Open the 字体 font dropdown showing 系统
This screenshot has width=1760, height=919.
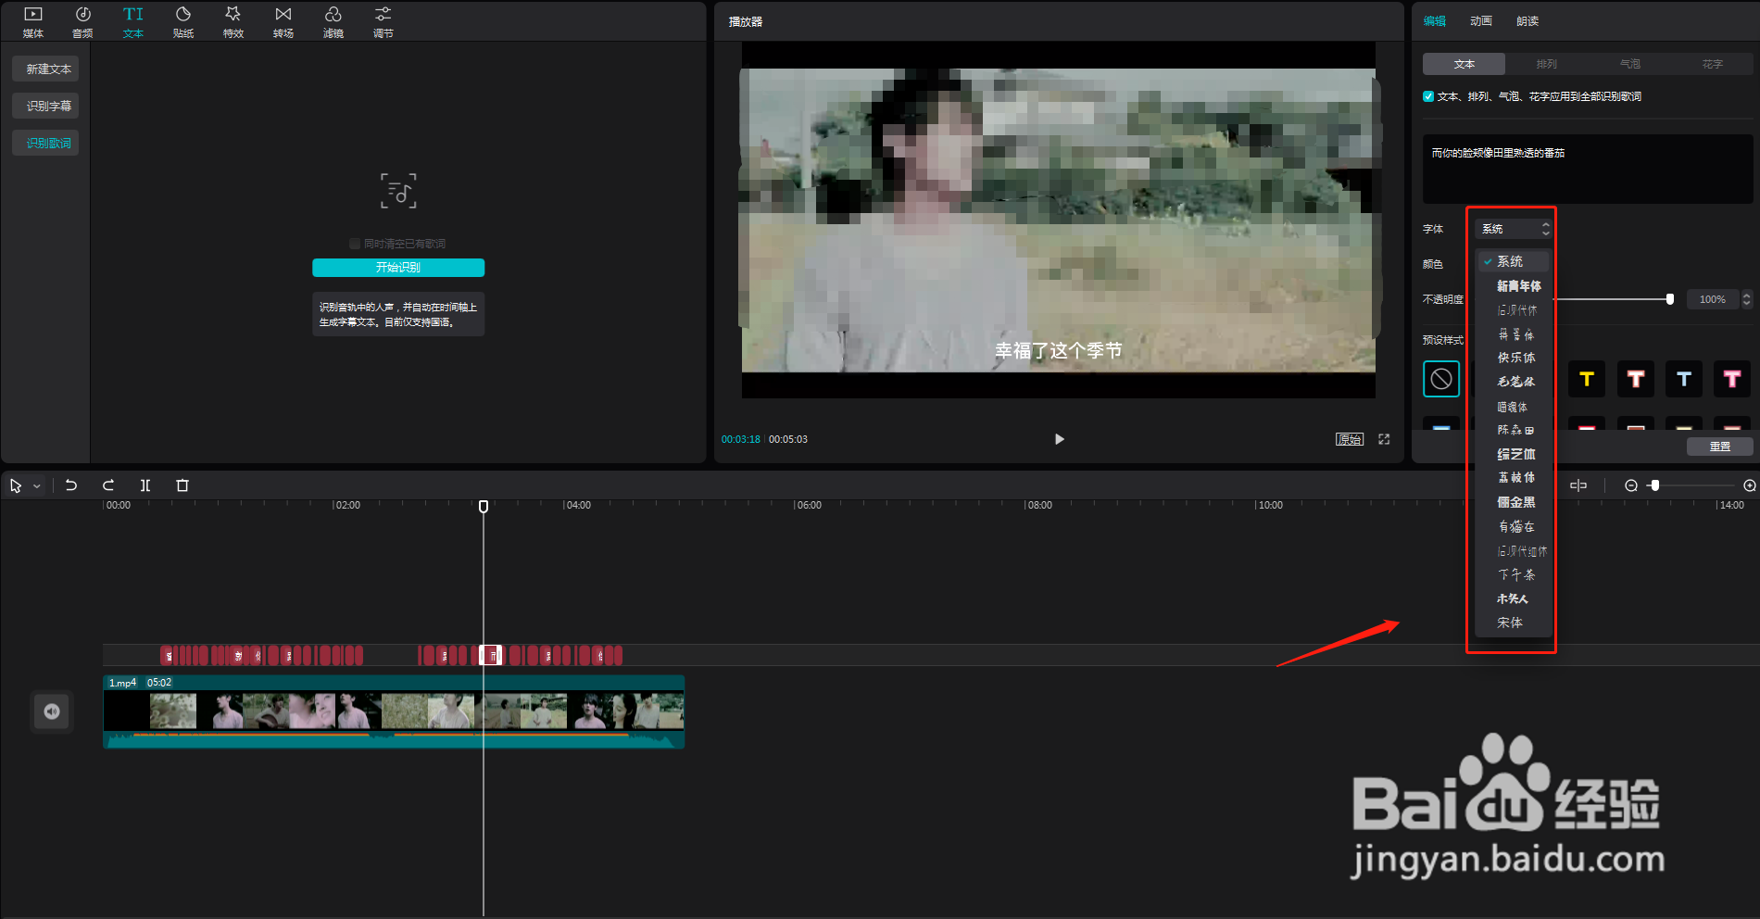point(1513,229)
